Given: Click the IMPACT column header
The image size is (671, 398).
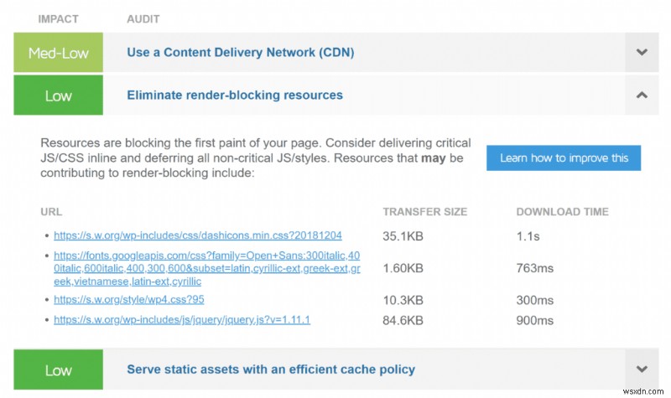Looking at the screenshot, I should point(58,19).
